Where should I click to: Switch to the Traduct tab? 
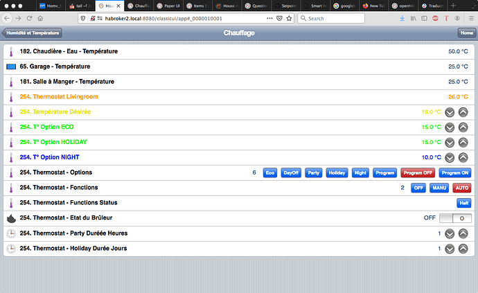pos(432,6)
